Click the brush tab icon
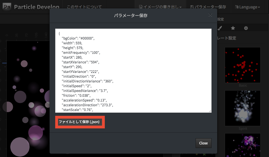The width and height of the screenshot is (269, 157). coord(220,28)
